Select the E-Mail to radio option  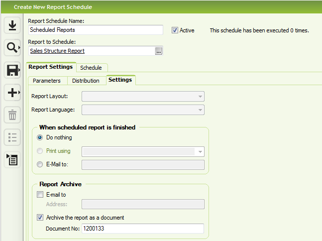click(x=40, y=164)
